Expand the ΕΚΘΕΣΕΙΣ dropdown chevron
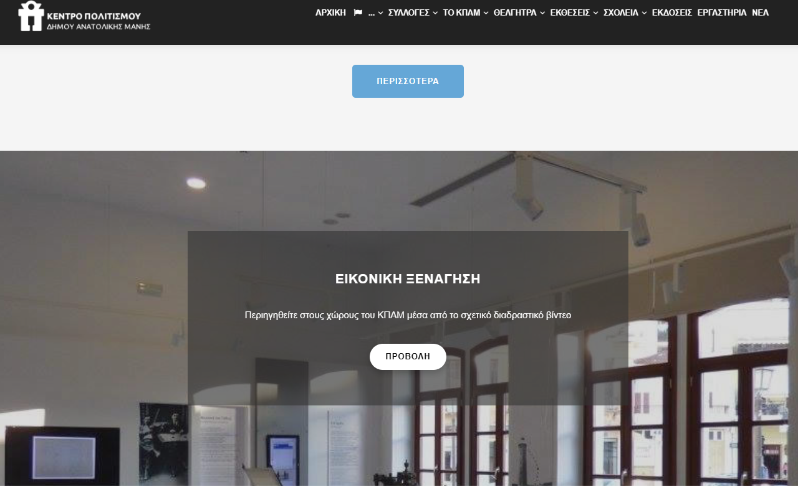The height and width of the screenshot is (492, 798). tap(596, 13)
